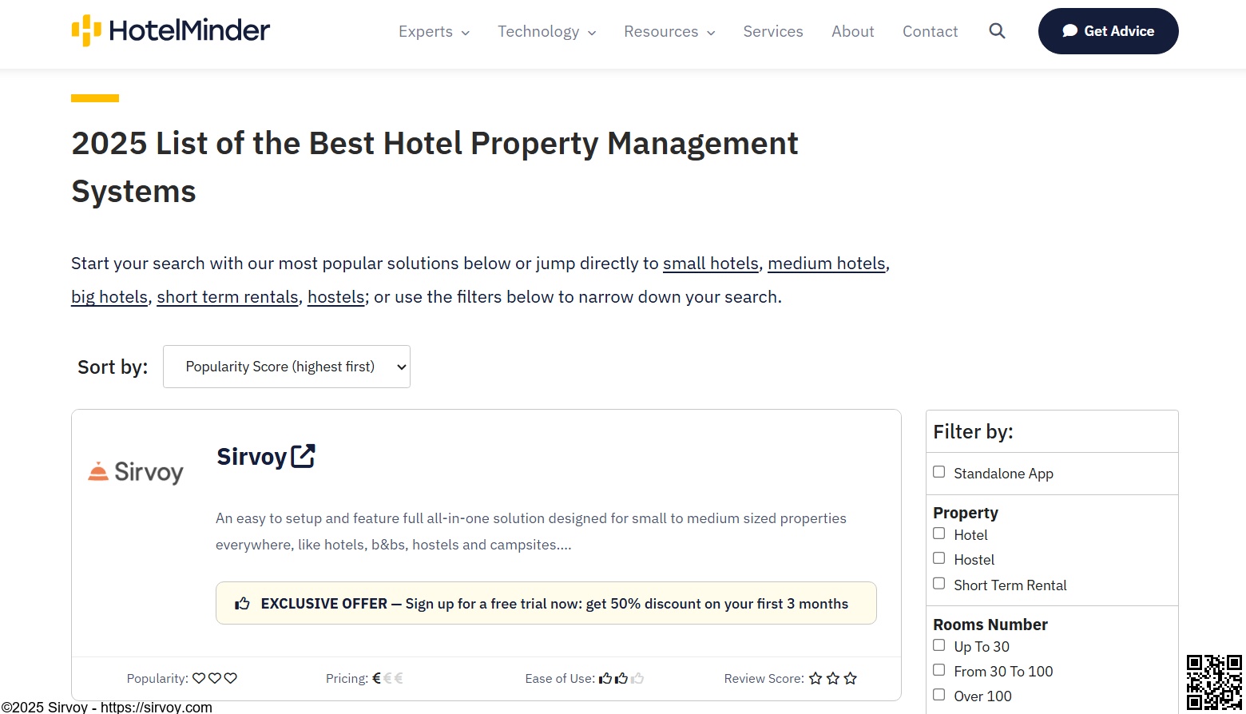This screenshot has width=1246, height=714.
Task: Open the Sort by Popularity Score dropdown
Action: point(287,367)
